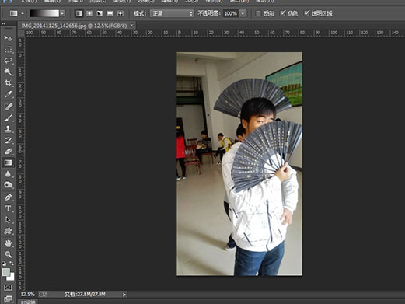The width and height of the screenshot is (405, 304).
Task: Click the photo on the canvas
Action: coord(239,164)
